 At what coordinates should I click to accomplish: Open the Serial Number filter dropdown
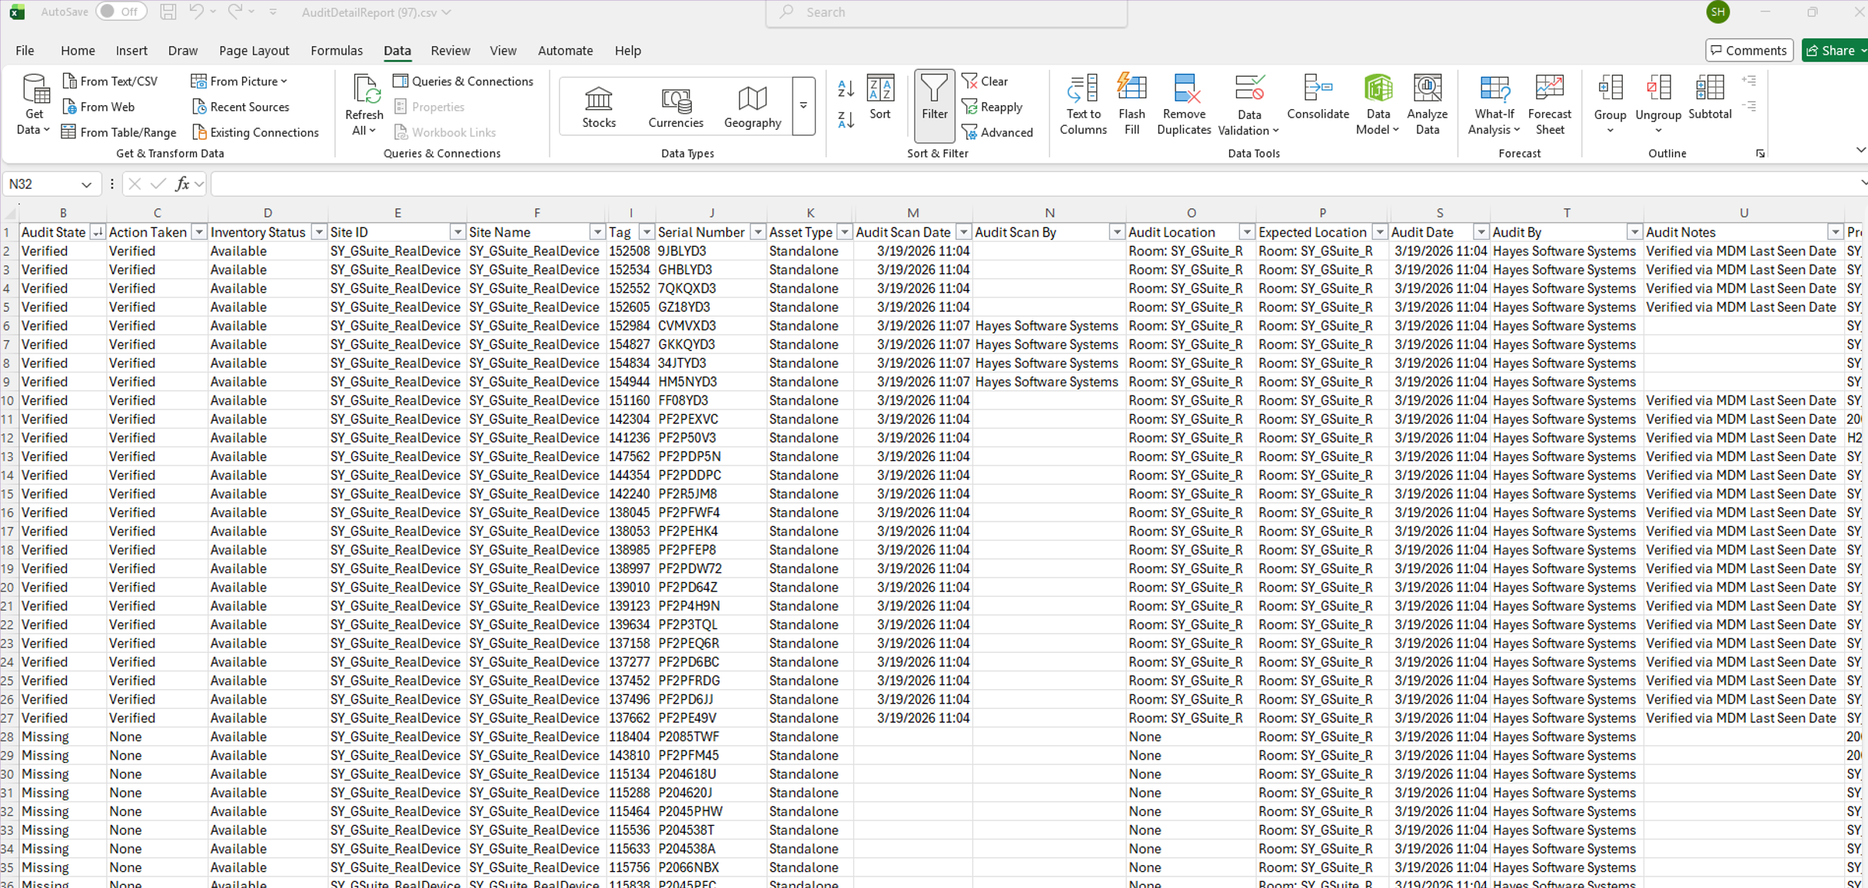[757, 232]
